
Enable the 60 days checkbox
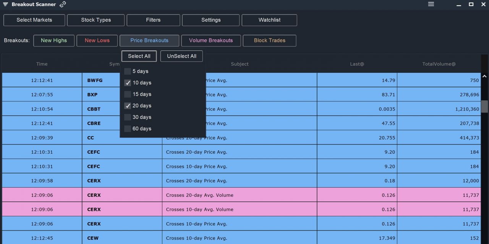tap(127, 128)
